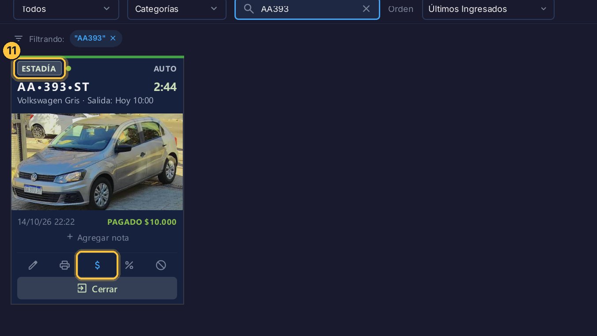Click the Volkswagen Gris · Salida: Hoy 10:00 line
Viewport: 597px width, 336px height.
click(85, 101)
